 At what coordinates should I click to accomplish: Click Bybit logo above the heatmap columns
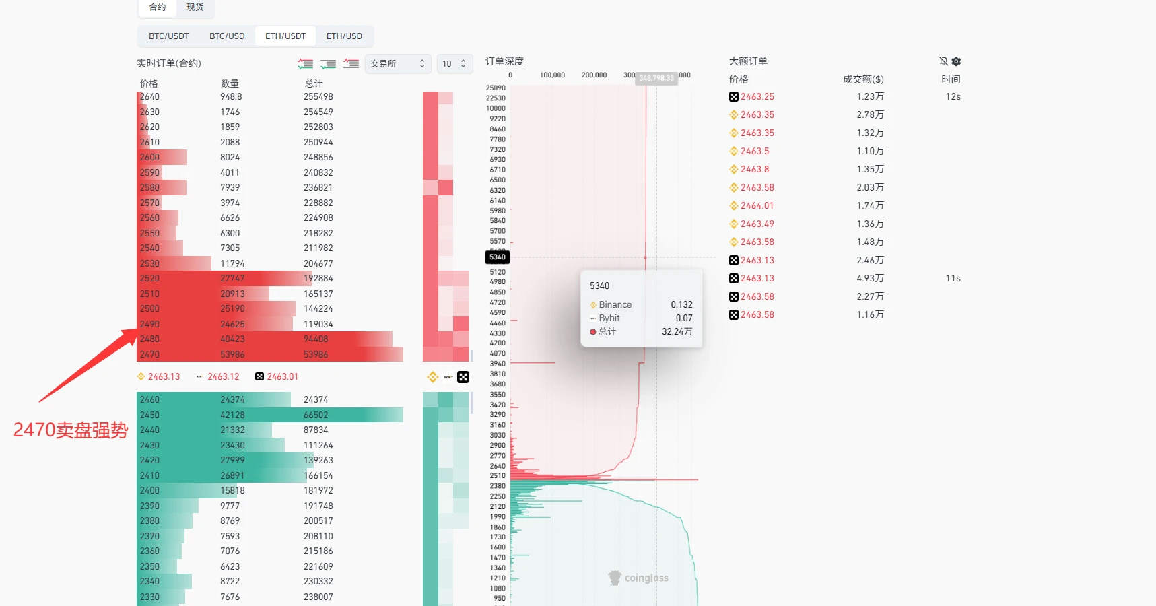point(448,377)
